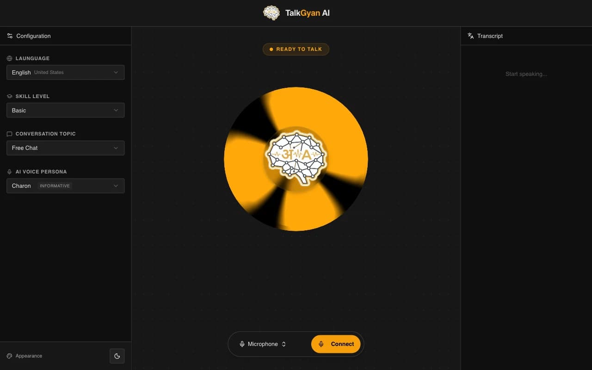This screenshot has height=370, width=592.
Task: Click the TalkGyan AI title text
Action: [x=308, y=13]
